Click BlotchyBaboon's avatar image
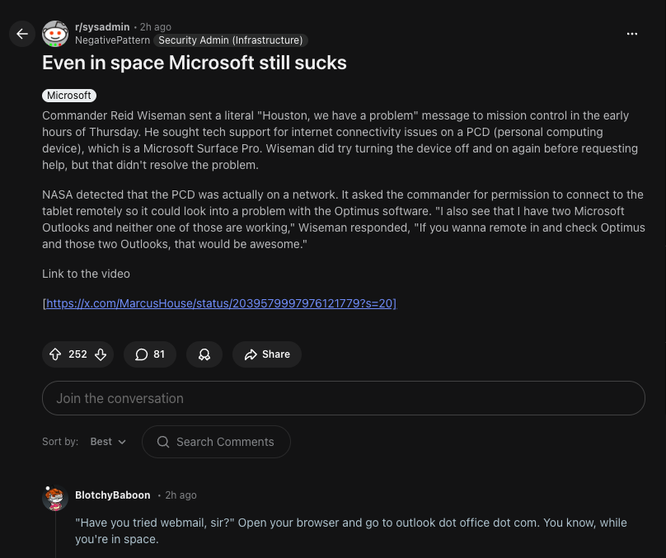This screenshot has width=666, height=558. click(55, 499)
